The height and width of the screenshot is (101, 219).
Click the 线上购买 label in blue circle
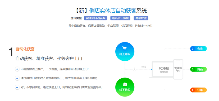click(125, 54)
